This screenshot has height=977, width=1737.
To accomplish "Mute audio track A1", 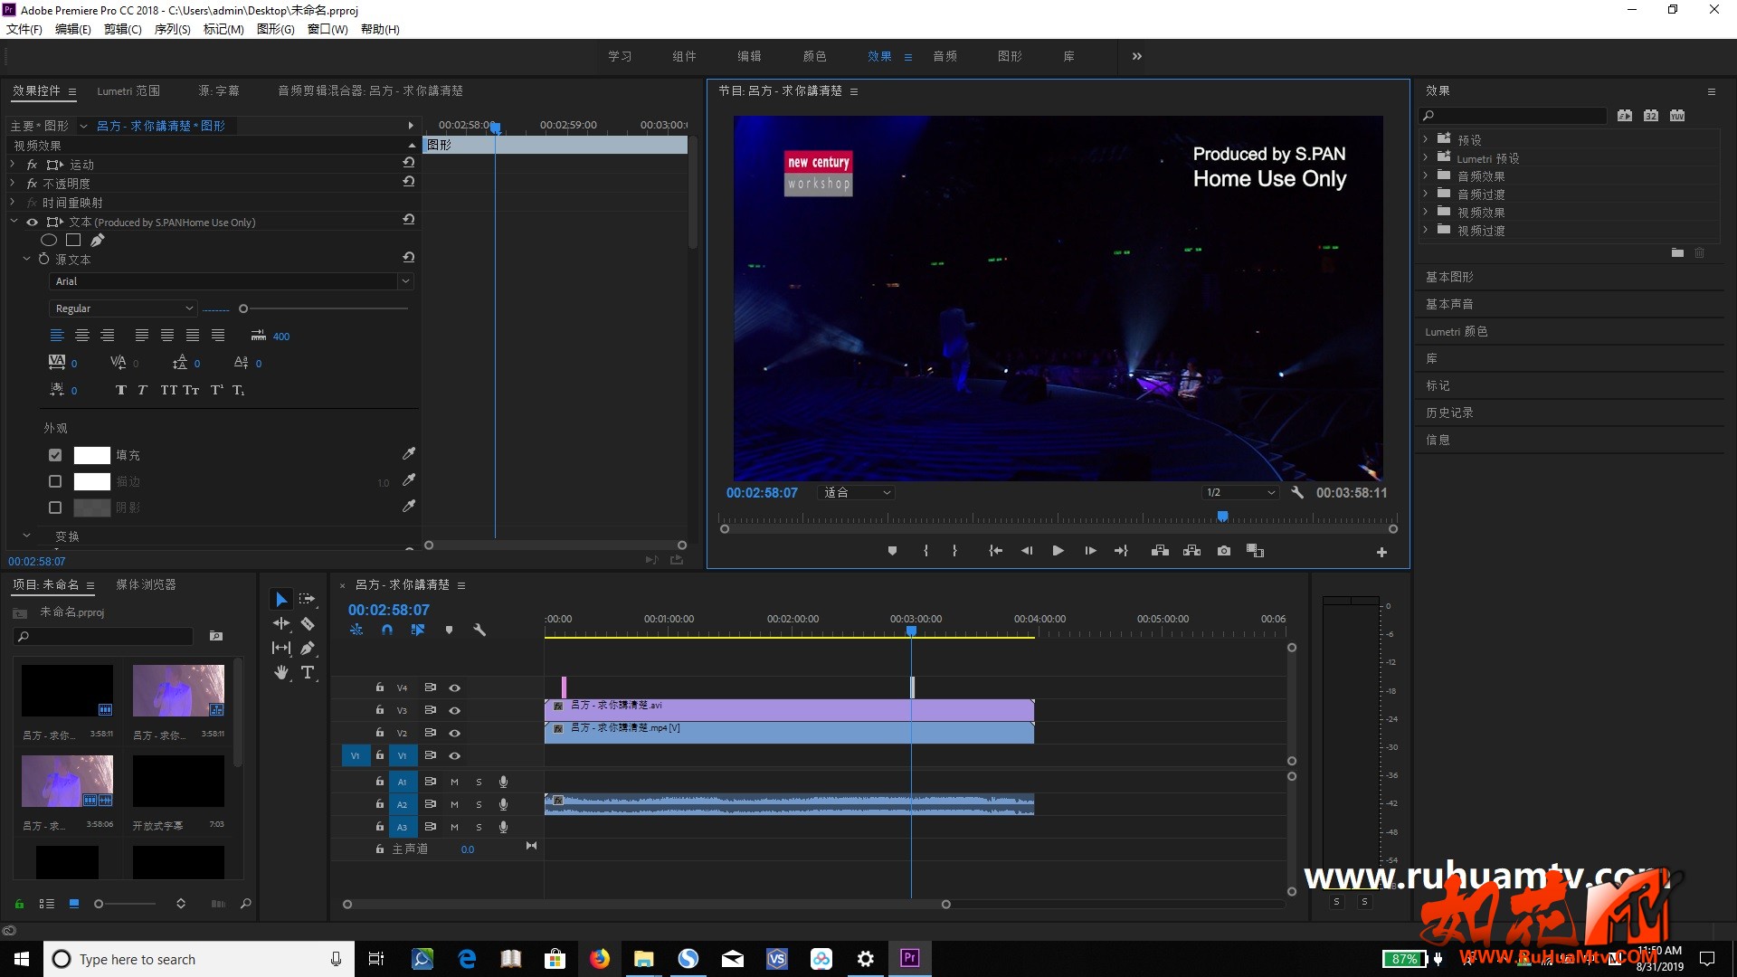I will 455,782.
